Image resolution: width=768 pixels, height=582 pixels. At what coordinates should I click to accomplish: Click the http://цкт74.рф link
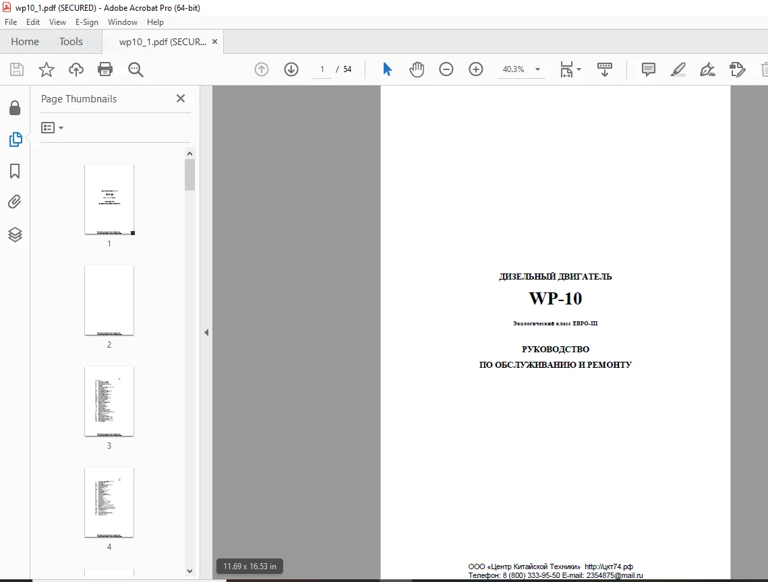[x=609, y=567]
